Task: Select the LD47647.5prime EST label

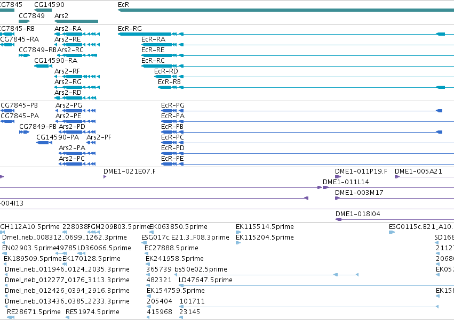Action: [205, 281]
